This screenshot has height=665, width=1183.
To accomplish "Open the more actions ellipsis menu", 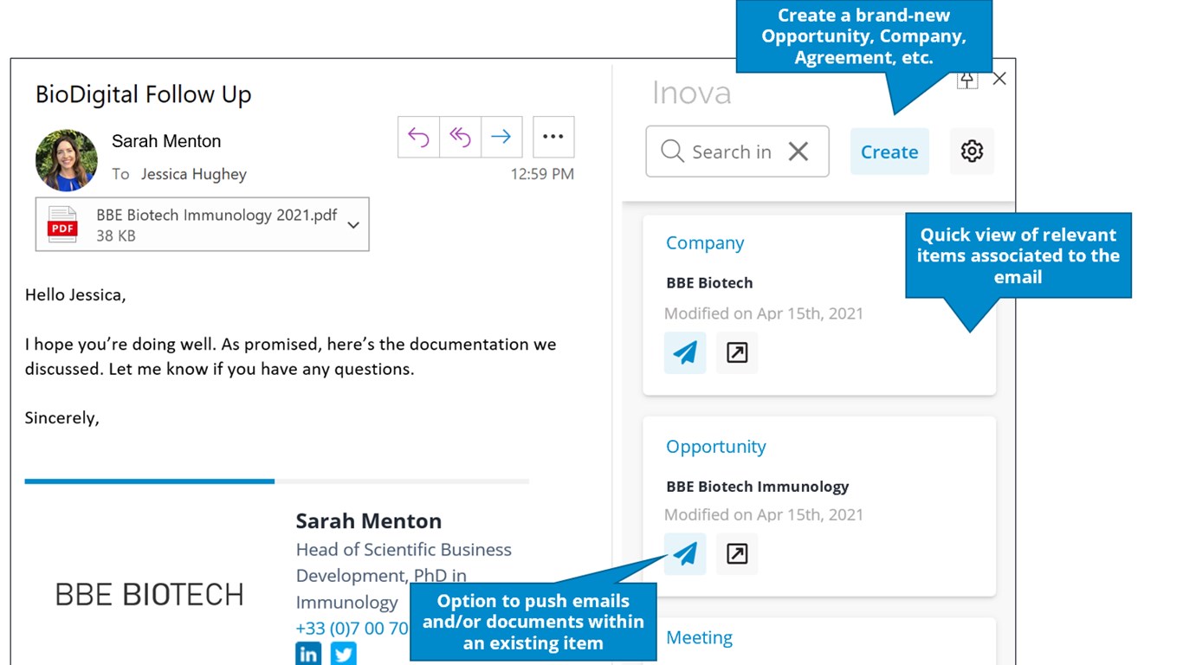I will [553, 137].
